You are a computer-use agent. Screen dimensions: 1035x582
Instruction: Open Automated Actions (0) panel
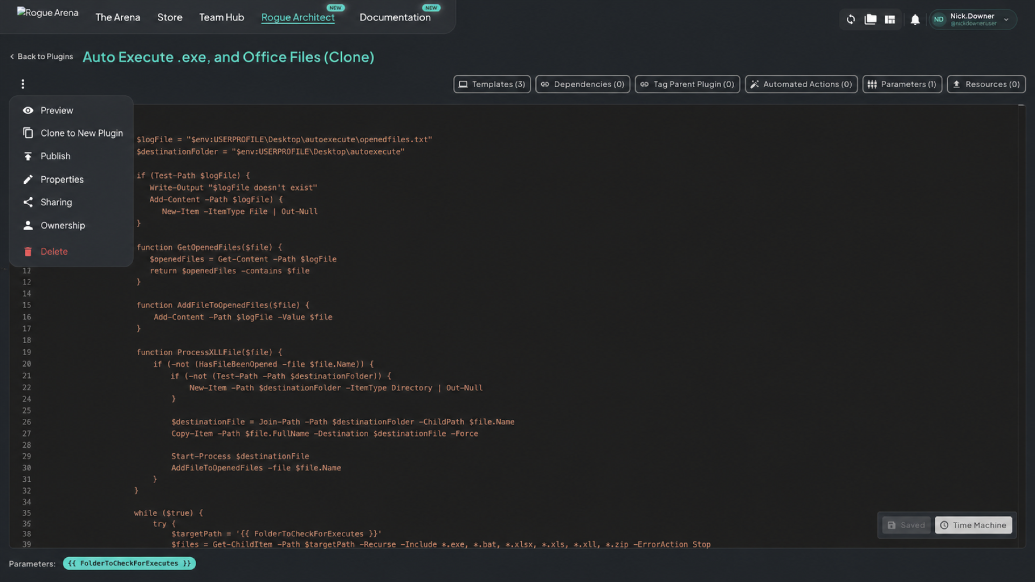pos(801,84)
